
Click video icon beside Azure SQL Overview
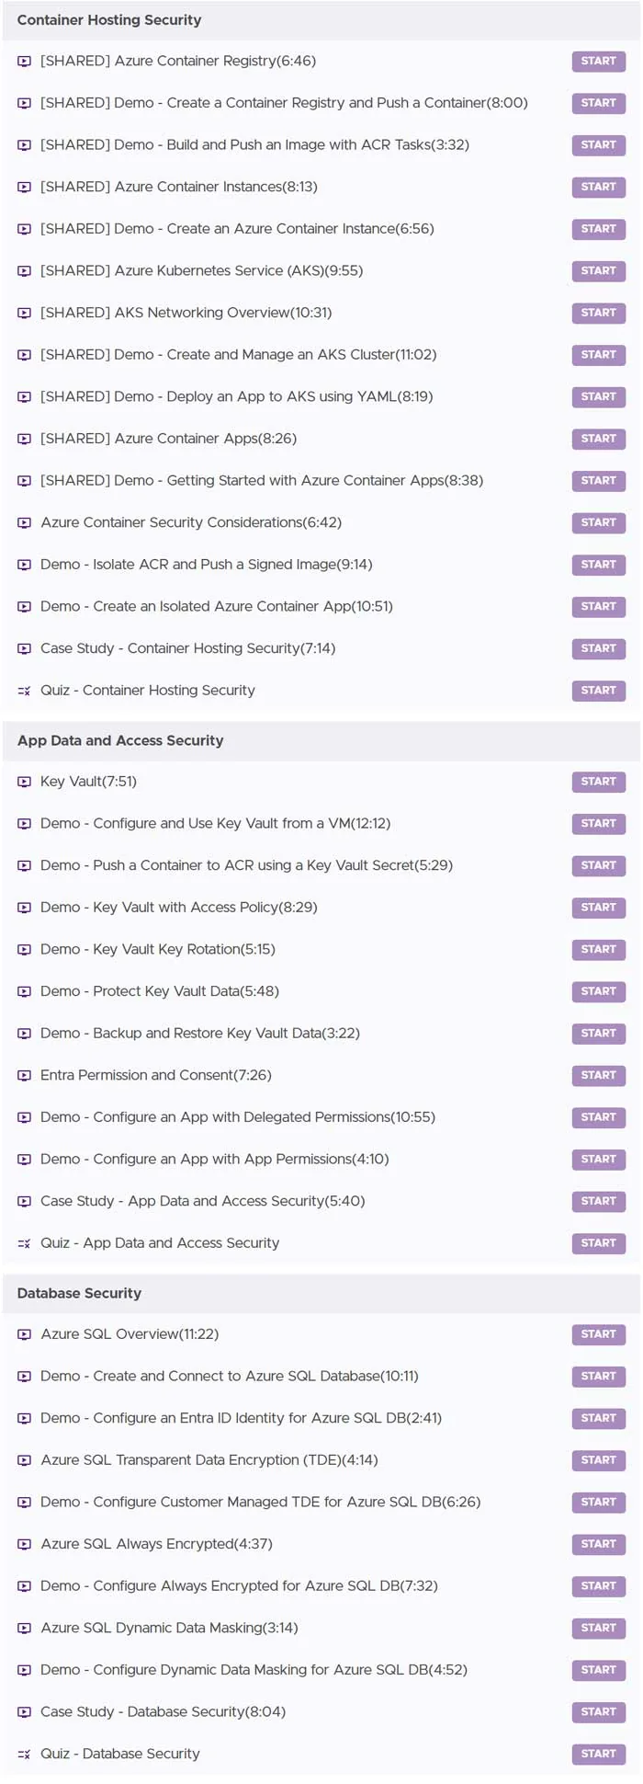[x=25, y=1334]
